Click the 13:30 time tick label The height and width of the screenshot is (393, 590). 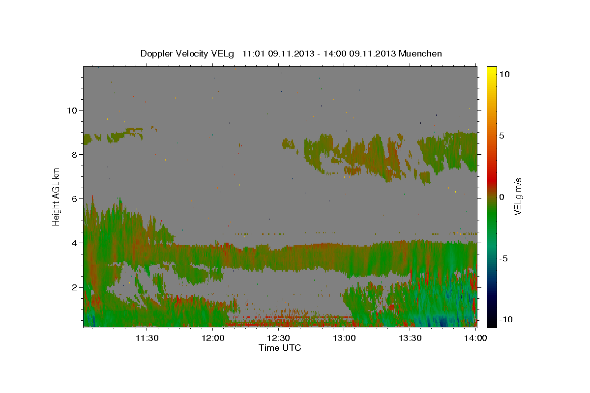tap(410, 338)
